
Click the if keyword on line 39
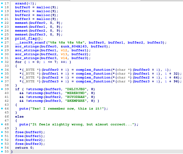coord(17,89)
